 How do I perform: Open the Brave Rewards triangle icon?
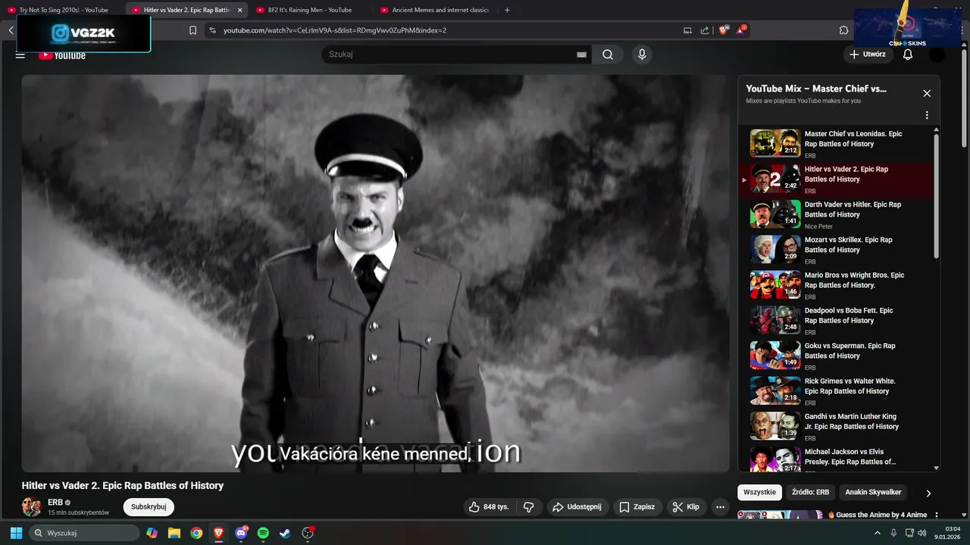click(742, 30)
